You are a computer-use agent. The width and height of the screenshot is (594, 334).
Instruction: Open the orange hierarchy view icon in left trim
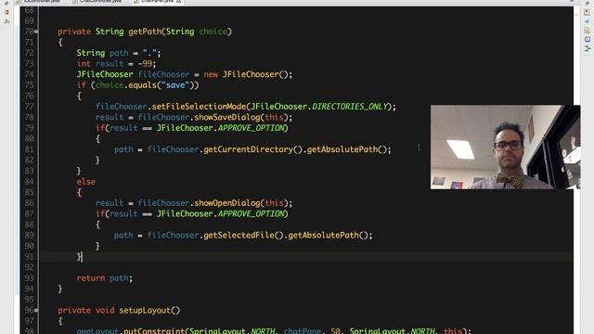6,12
